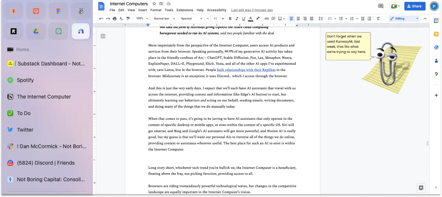Open the document outline icon

(103, 36)
